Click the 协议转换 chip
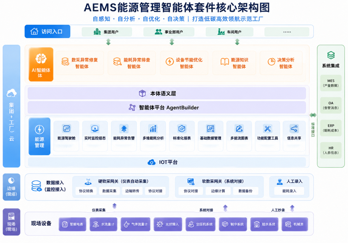The image size is (348, 243). pos(86,191)
